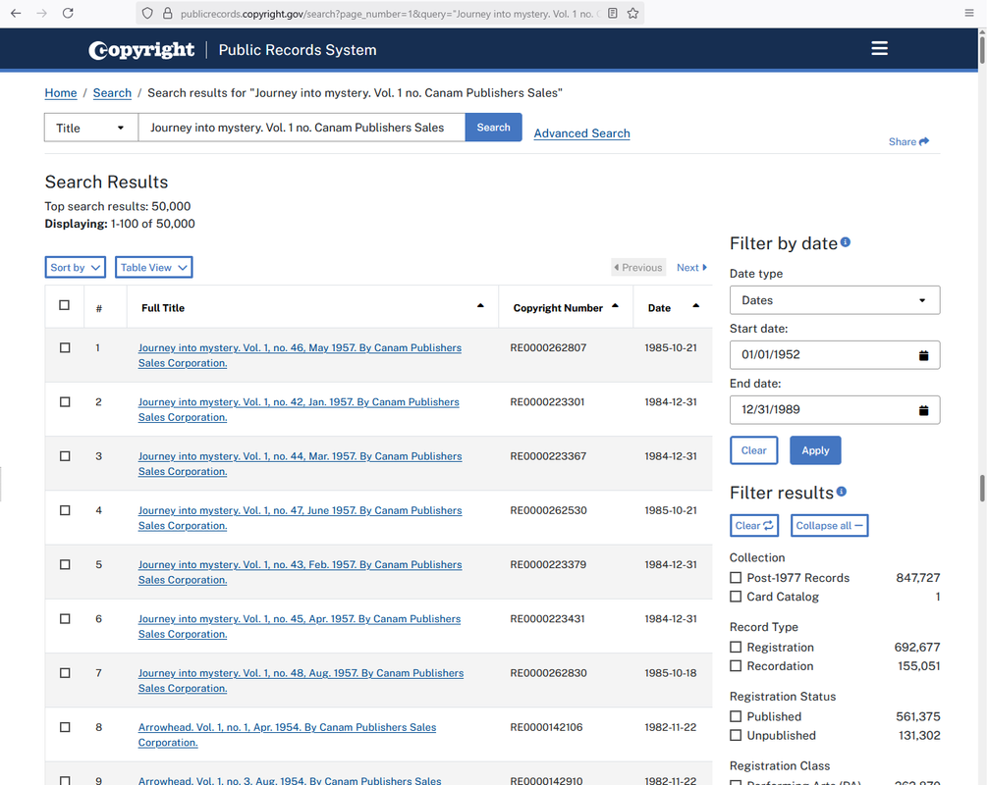Enable the Published status filter
Viewport: 988px width, 785px height.
736,715
